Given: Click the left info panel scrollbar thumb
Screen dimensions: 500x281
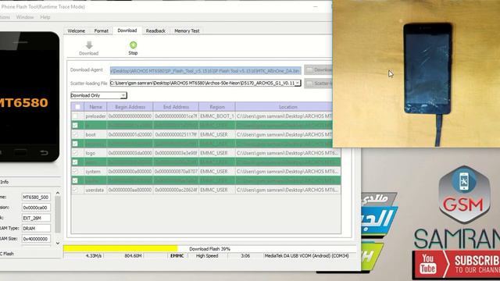Looking at the screenshot, I should [x=58, y=214].
